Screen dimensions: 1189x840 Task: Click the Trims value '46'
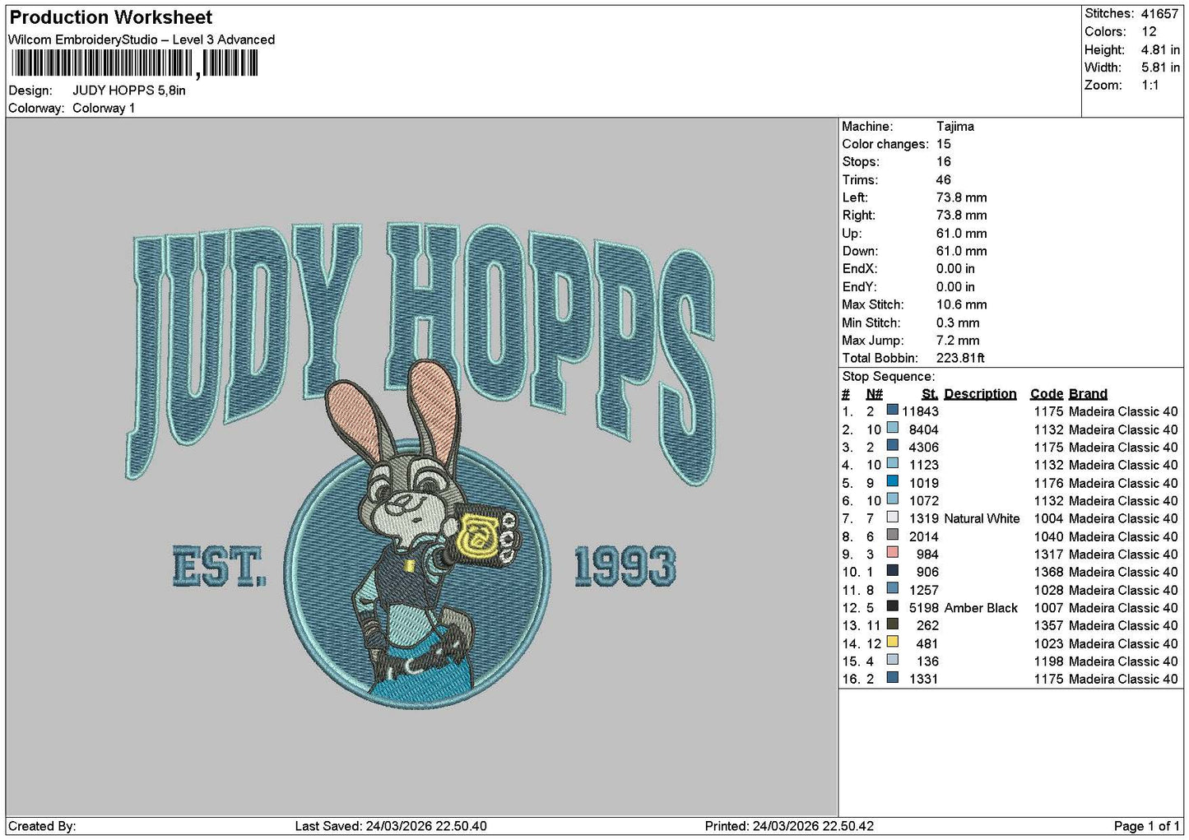(943, 180)
